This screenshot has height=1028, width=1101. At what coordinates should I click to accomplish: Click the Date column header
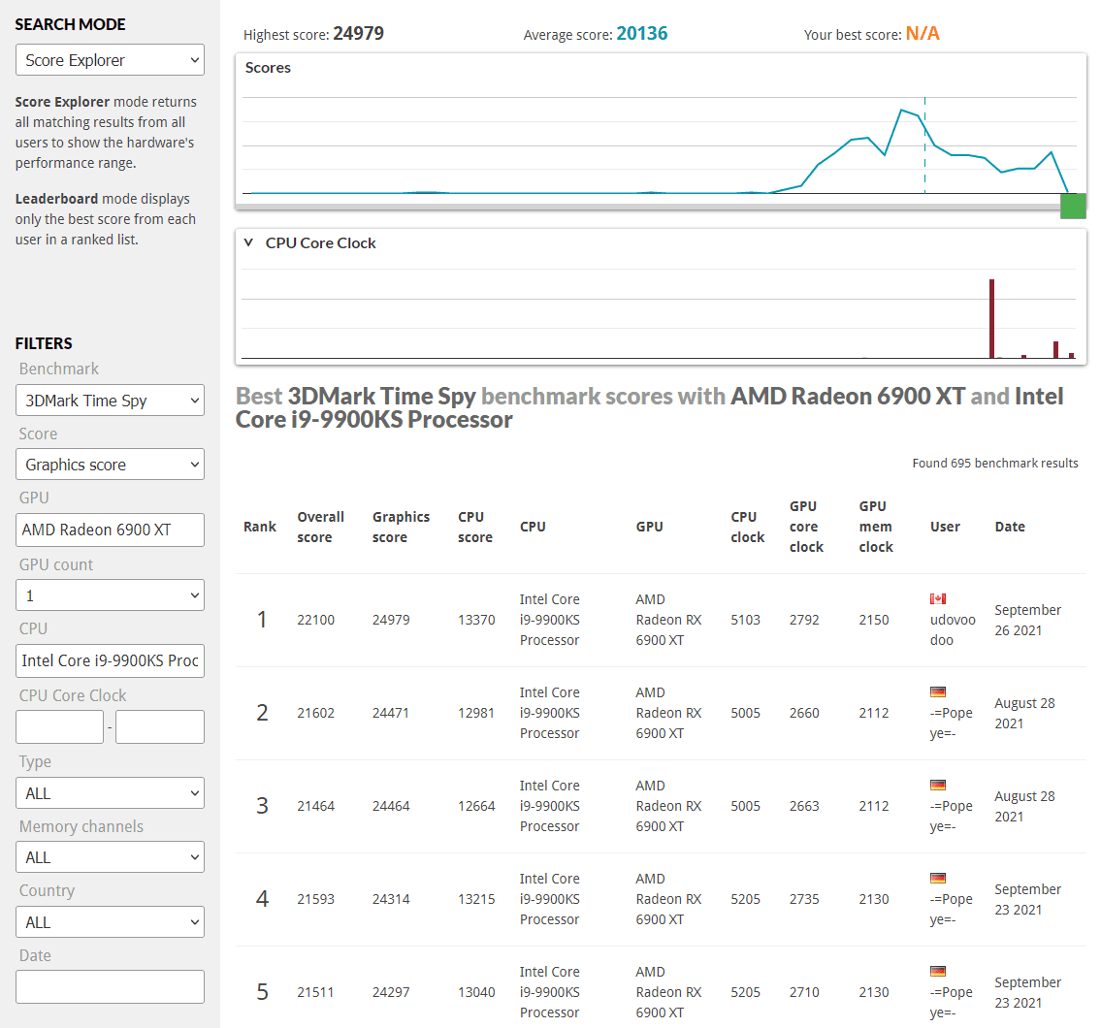[x=1010, y=527]
